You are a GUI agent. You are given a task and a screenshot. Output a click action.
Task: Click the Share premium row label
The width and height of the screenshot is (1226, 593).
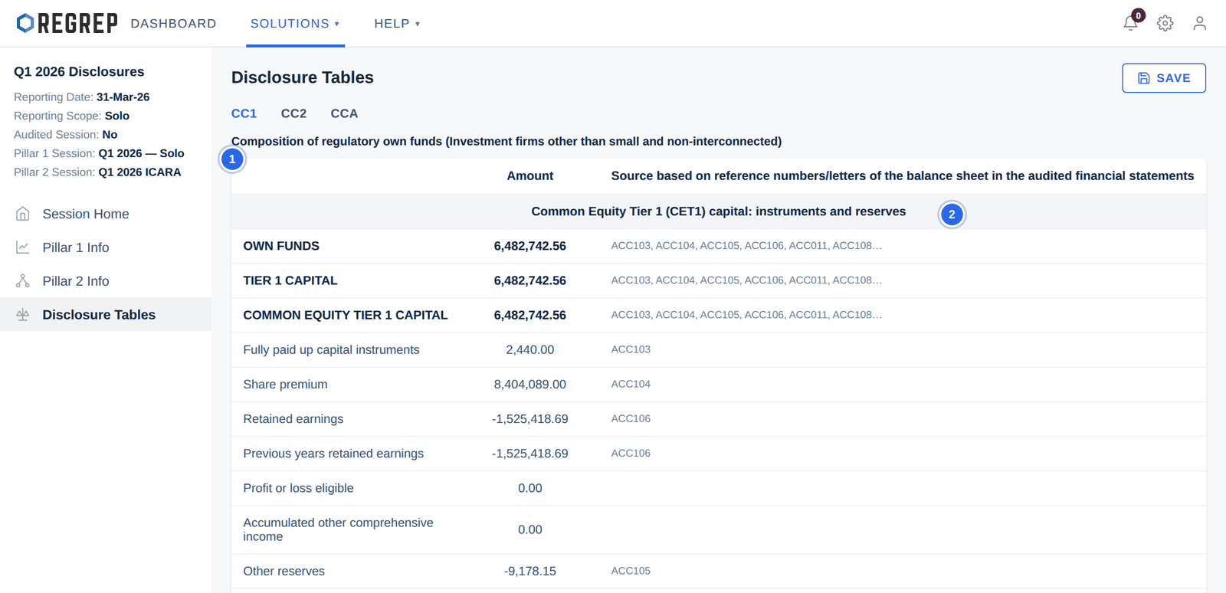pyautogui.click(x=285, y=385)
